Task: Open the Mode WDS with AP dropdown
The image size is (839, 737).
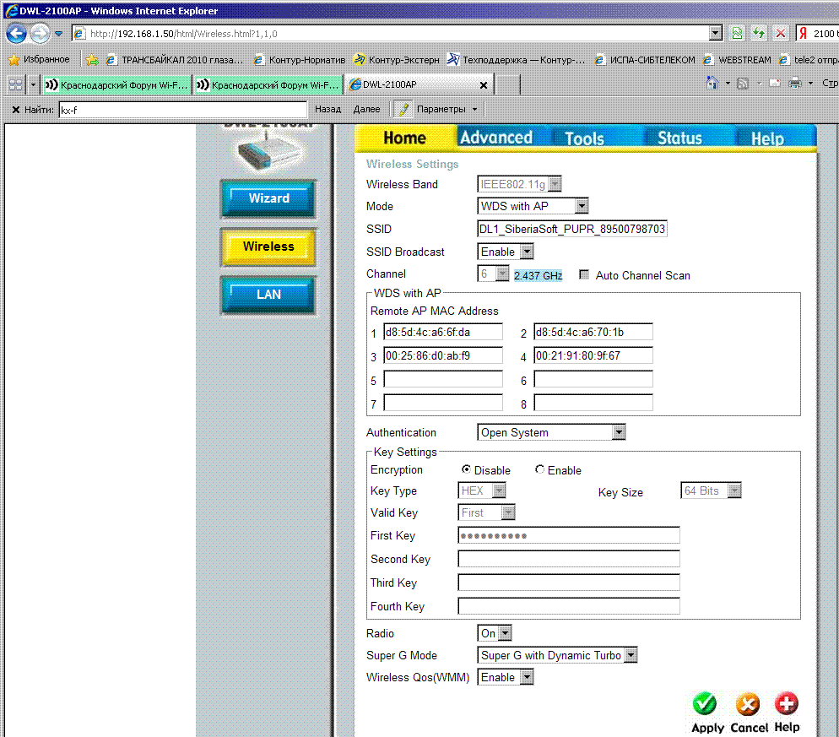Action: coord(533,206)
